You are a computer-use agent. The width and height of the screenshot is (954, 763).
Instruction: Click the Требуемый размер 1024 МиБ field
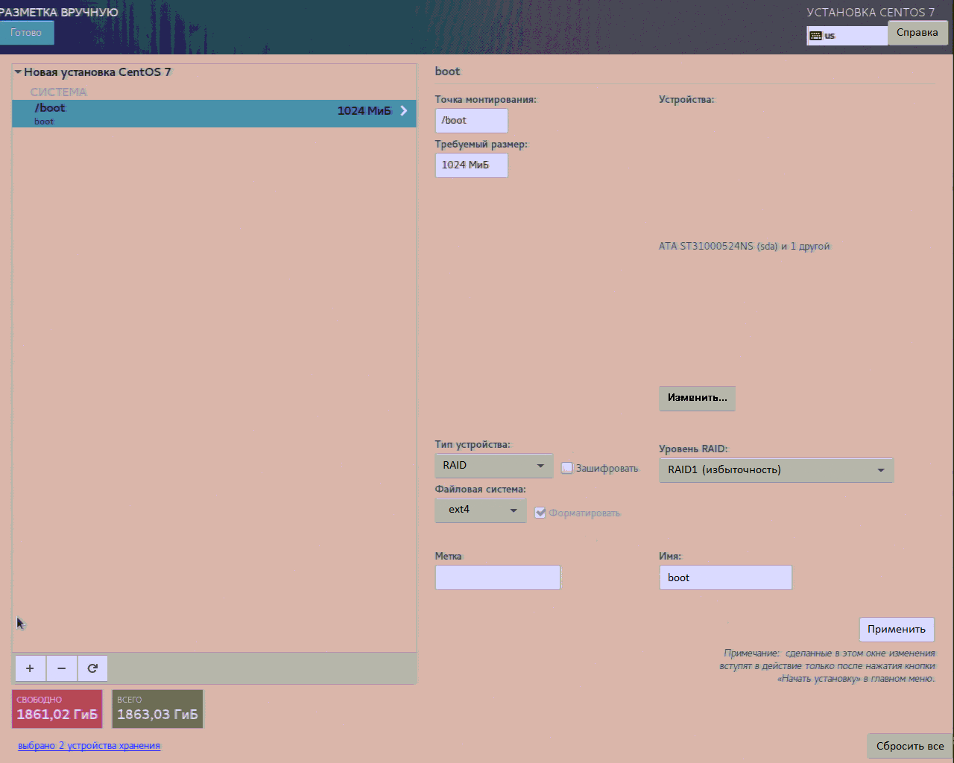coord(472,165)
